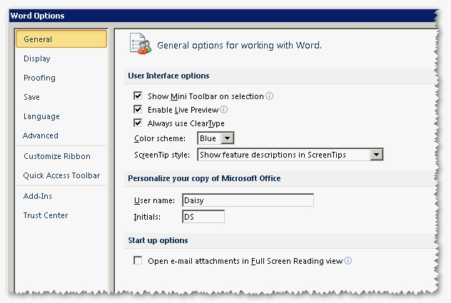The image size is (451, 303).
Task: Click 'General options for working with Word' text
Action: tap(239, 46)
